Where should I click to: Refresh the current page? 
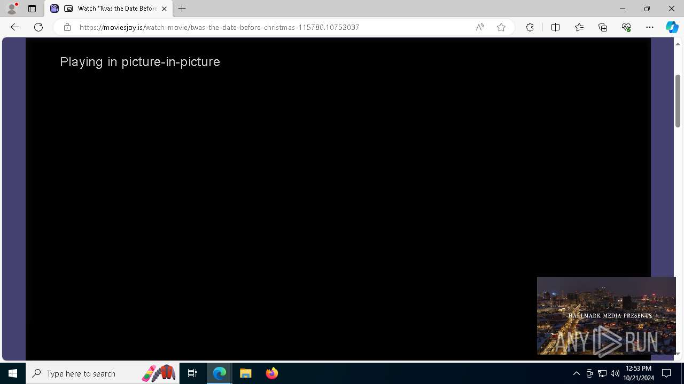(38, 27)
